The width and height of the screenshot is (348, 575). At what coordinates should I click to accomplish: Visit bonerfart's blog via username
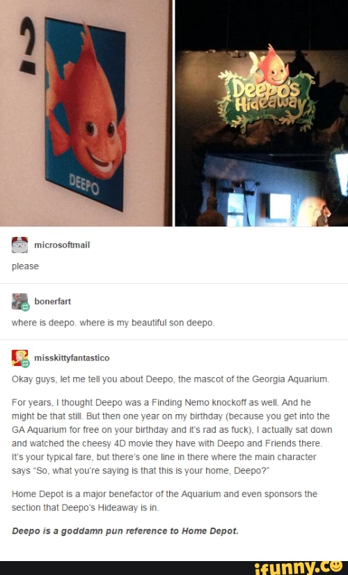[52, 301]
